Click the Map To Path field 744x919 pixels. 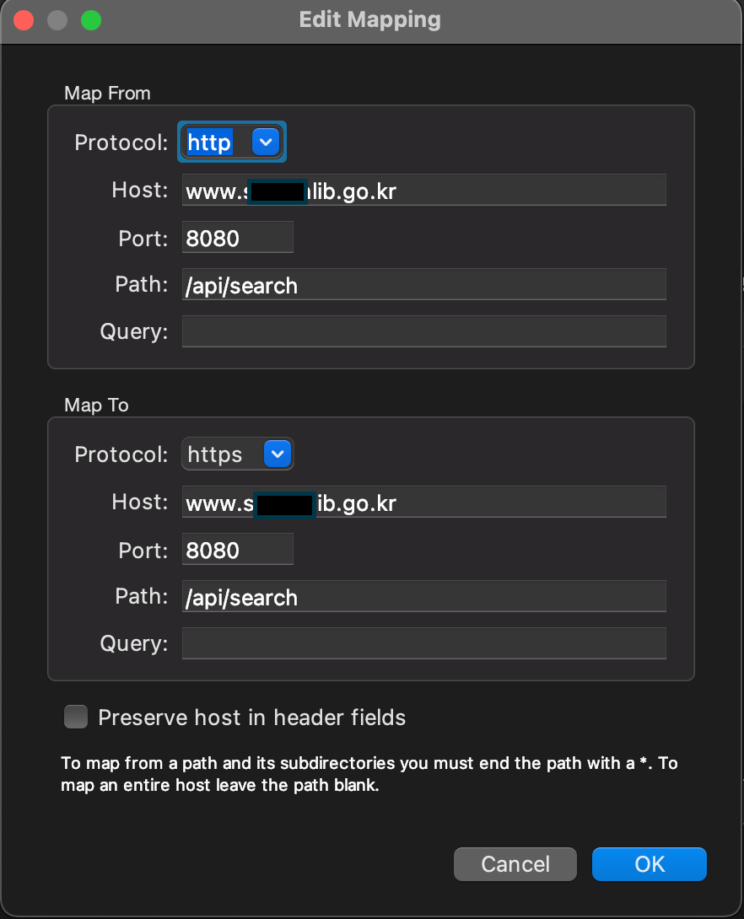[424, 597]
